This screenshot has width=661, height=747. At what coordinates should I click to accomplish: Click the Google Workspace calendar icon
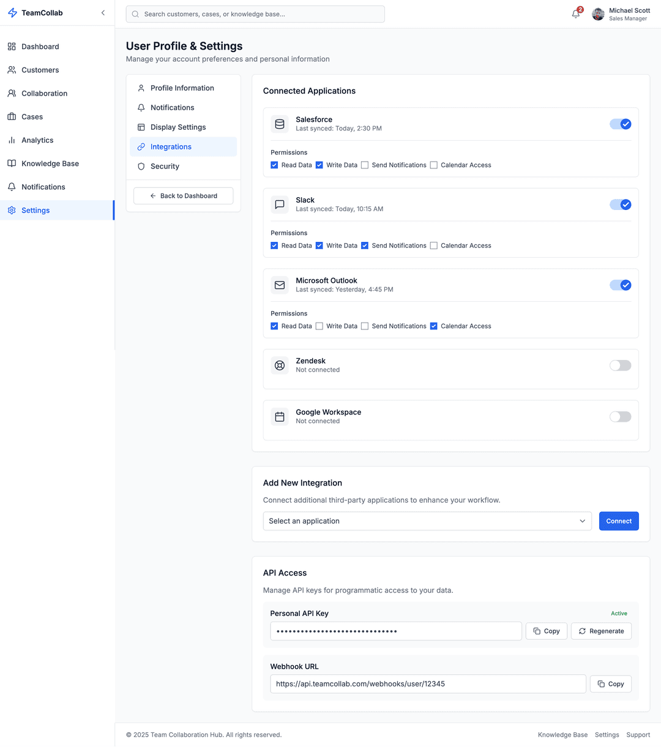click(280, 417)
